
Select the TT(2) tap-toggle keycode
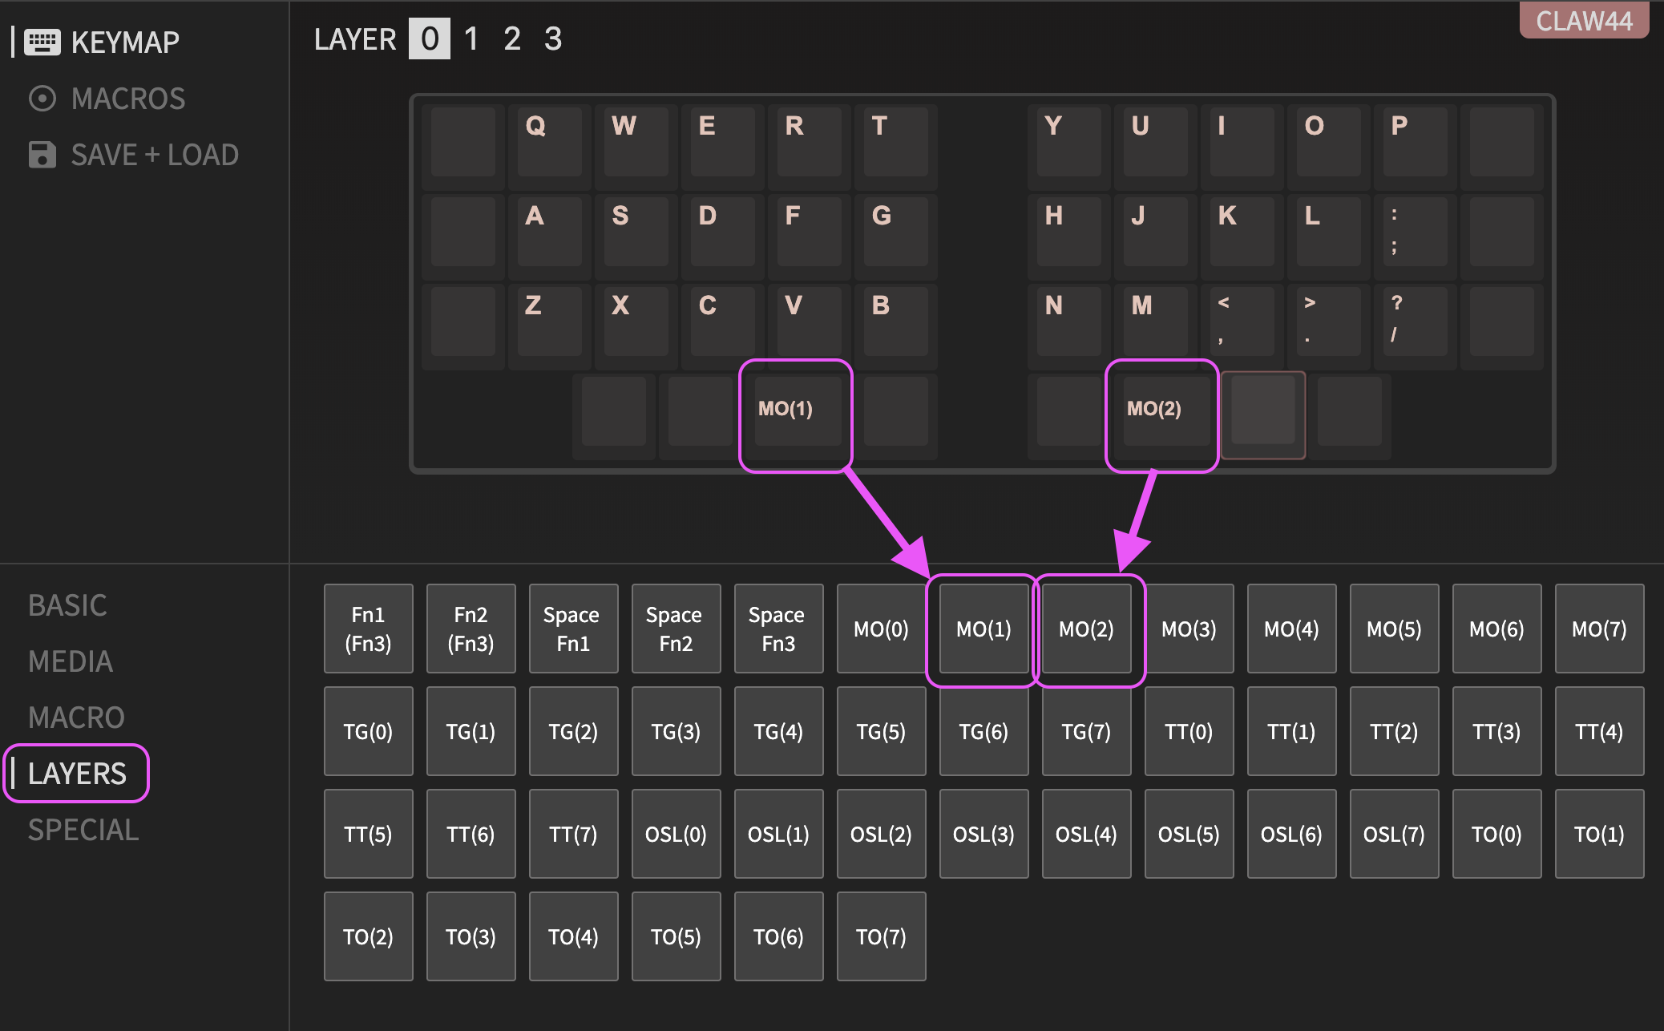coord(1394,731)
